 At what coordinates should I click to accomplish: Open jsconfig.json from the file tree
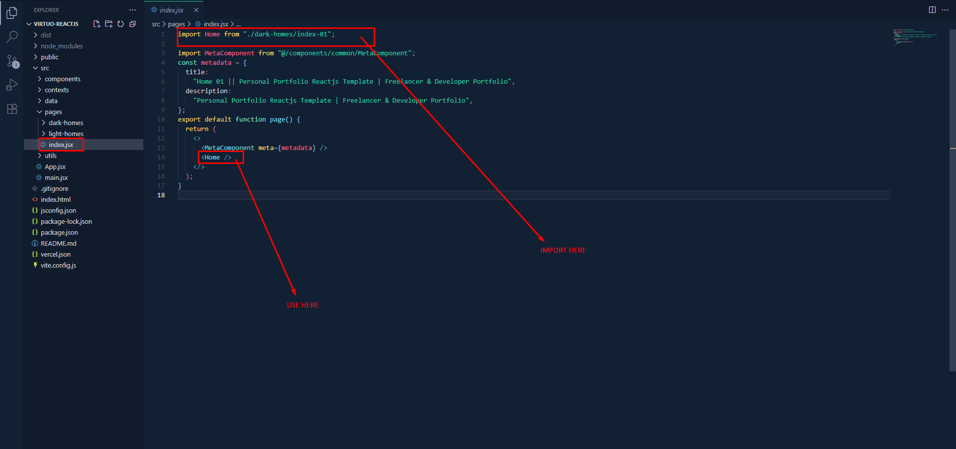(x=84, y=210)
